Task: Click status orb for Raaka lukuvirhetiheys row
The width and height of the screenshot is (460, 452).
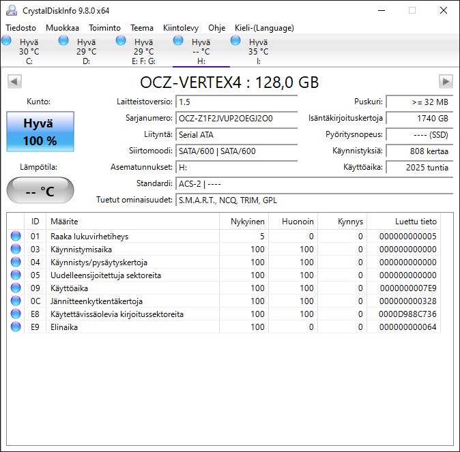Action: tap(16, 236)
